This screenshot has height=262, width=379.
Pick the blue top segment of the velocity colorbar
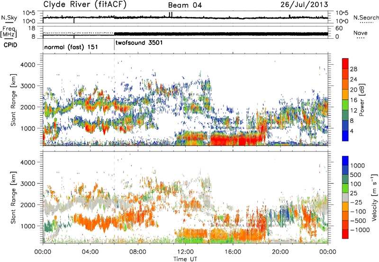pos(345,161)
